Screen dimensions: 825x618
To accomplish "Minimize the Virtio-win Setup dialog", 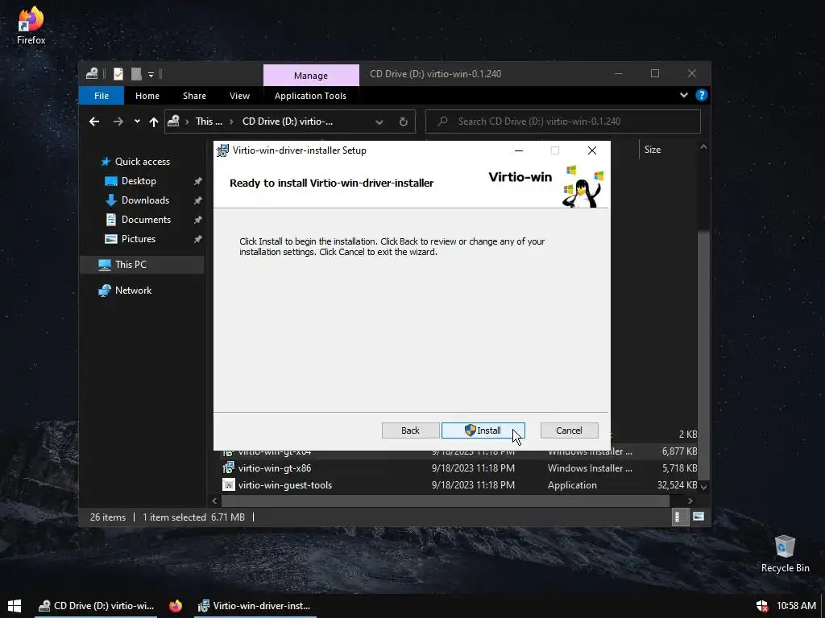I will [x=519, y=150].
